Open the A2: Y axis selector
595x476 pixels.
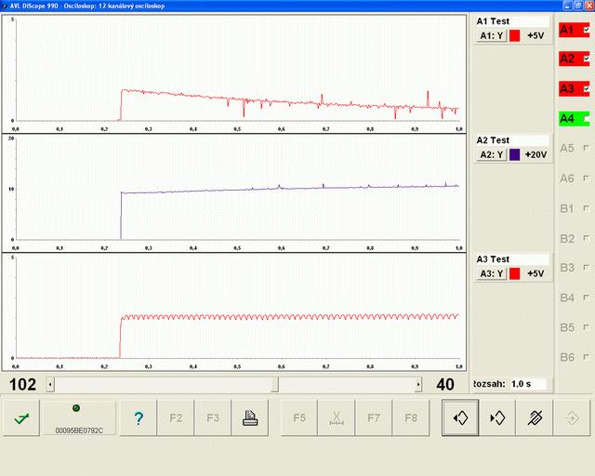(490, 154)
